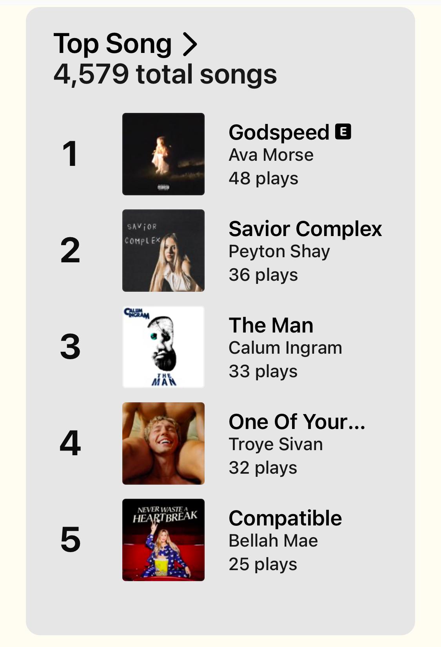Open Godspeed album artwork
The image size is (441, 647).
(x=163, y=154)
